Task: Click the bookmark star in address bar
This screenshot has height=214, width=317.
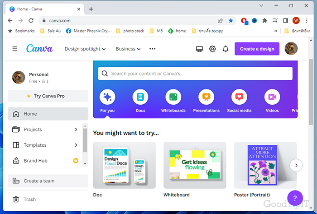Action: (x=231, y=21)
